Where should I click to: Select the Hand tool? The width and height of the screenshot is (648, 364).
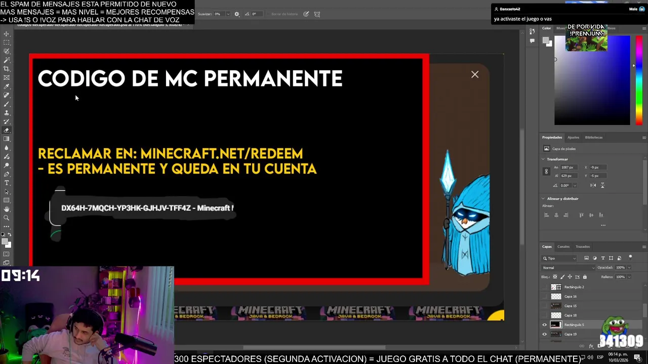(x=7, y=209)
